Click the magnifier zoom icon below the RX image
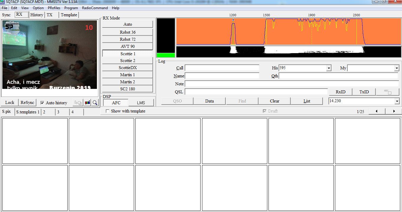The width and height of the screenshot is (402, 212). (95, 103)
